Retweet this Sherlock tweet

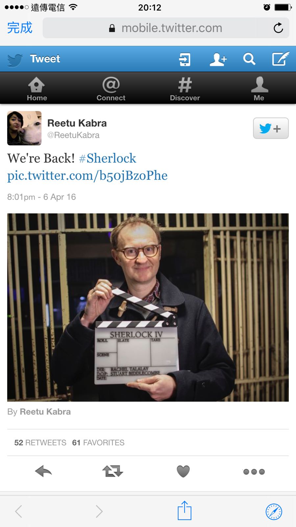[112, 471]
